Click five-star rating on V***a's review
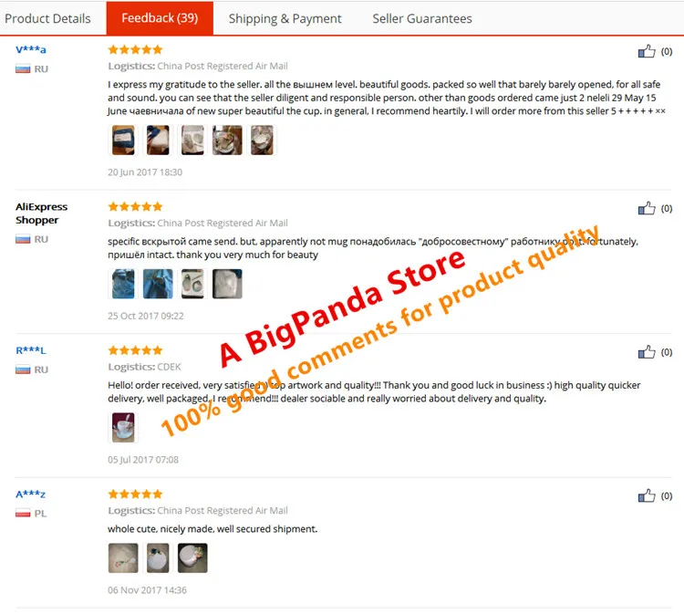Image resolution: width=684 pixels, height=614 pixels. point(135,49)
